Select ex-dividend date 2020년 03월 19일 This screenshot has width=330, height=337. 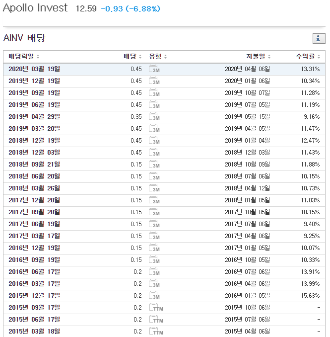click(34, 69)
